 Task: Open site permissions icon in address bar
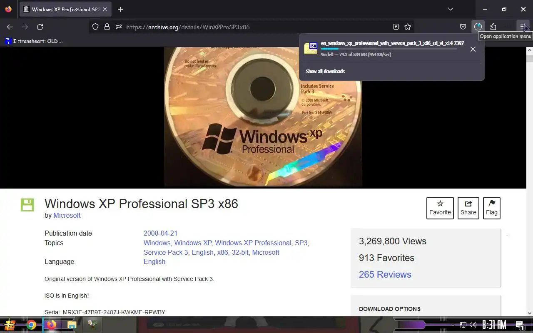point(119,27)
